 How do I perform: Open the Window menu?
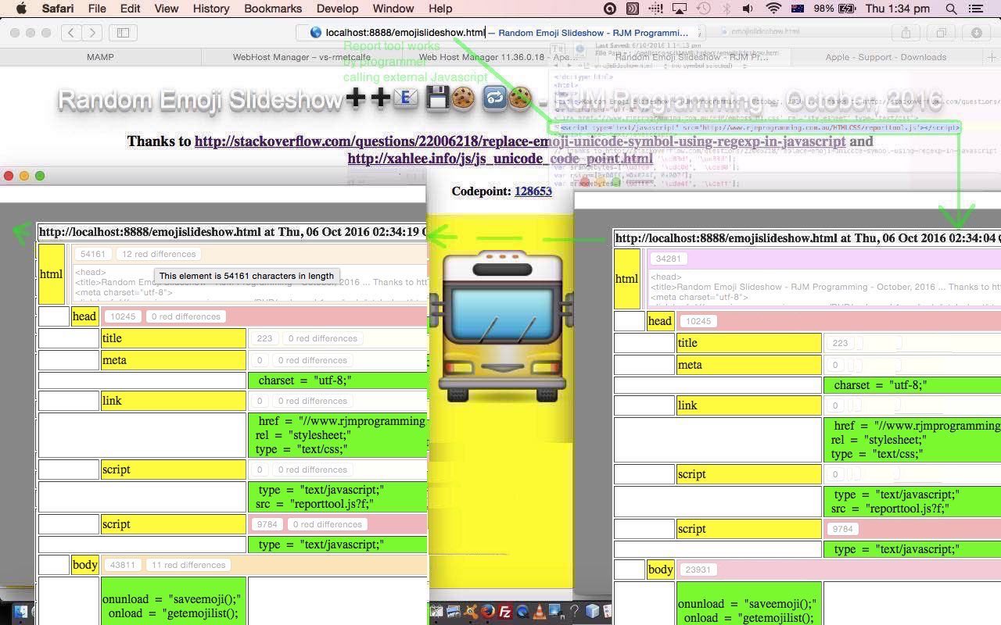click(393, 9)
